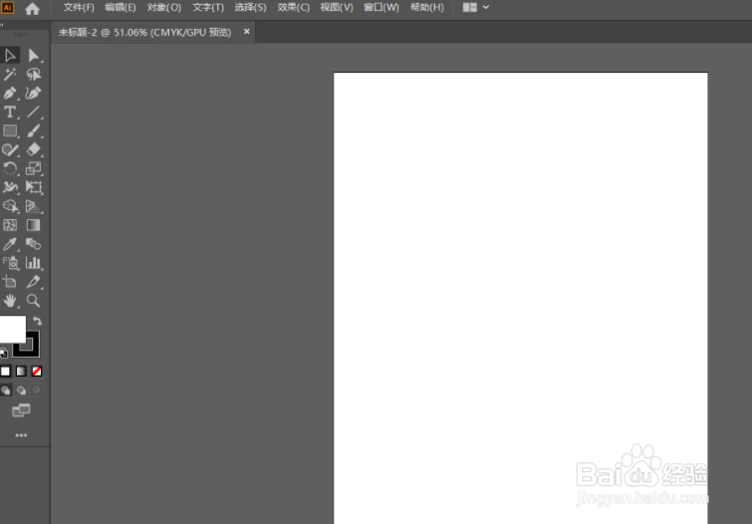Select the Hand tool
This screenshot has height=524, width=752.
point(10,301)
